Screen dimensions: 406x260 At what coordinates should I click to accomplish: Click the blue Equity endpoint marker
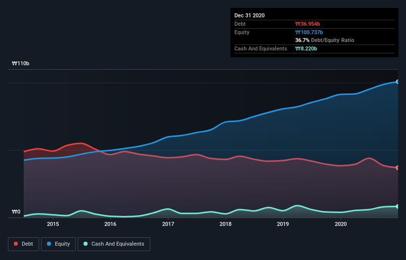coord(398,82)
